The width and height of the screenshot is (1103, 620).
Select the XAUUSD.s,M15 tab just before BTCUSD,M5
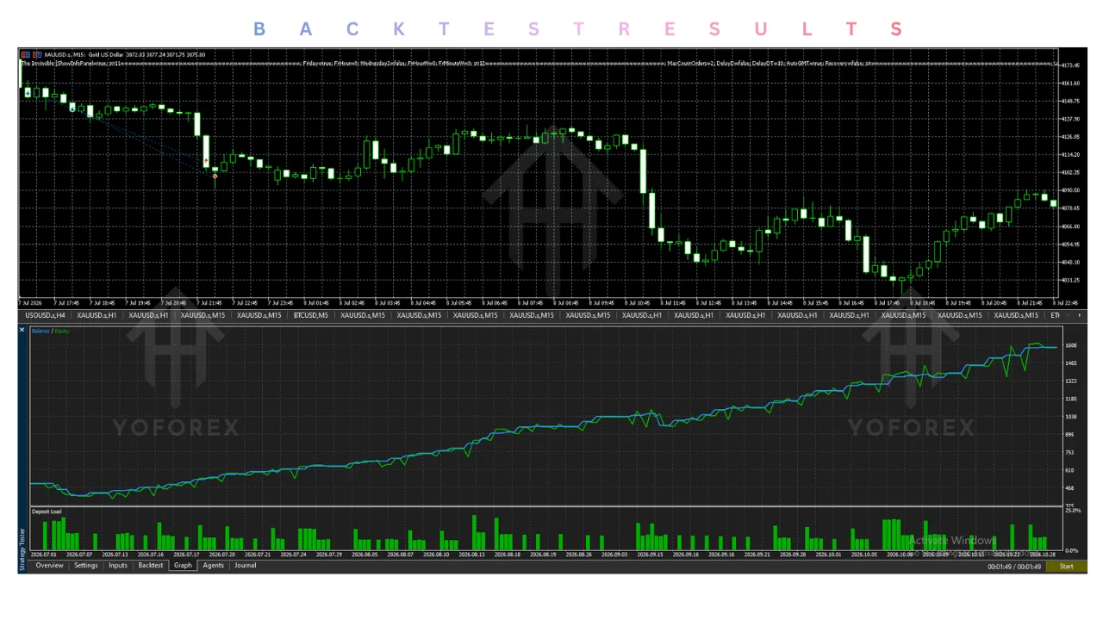click(259, 315)
